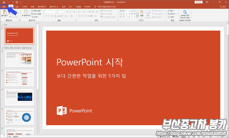Open the Change Case (Aa) dropdown
The width and height of the screenshot is (229, 138).
tap(66, 16)
